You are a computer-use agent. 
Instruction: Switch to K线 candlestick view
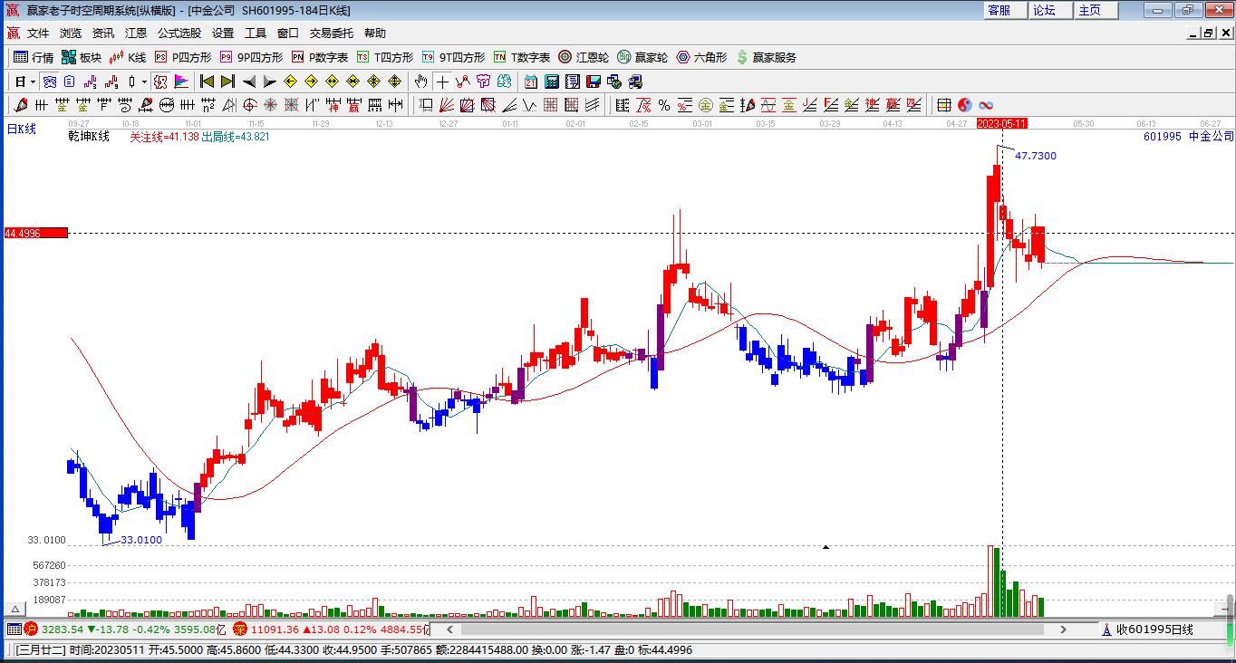127,57
